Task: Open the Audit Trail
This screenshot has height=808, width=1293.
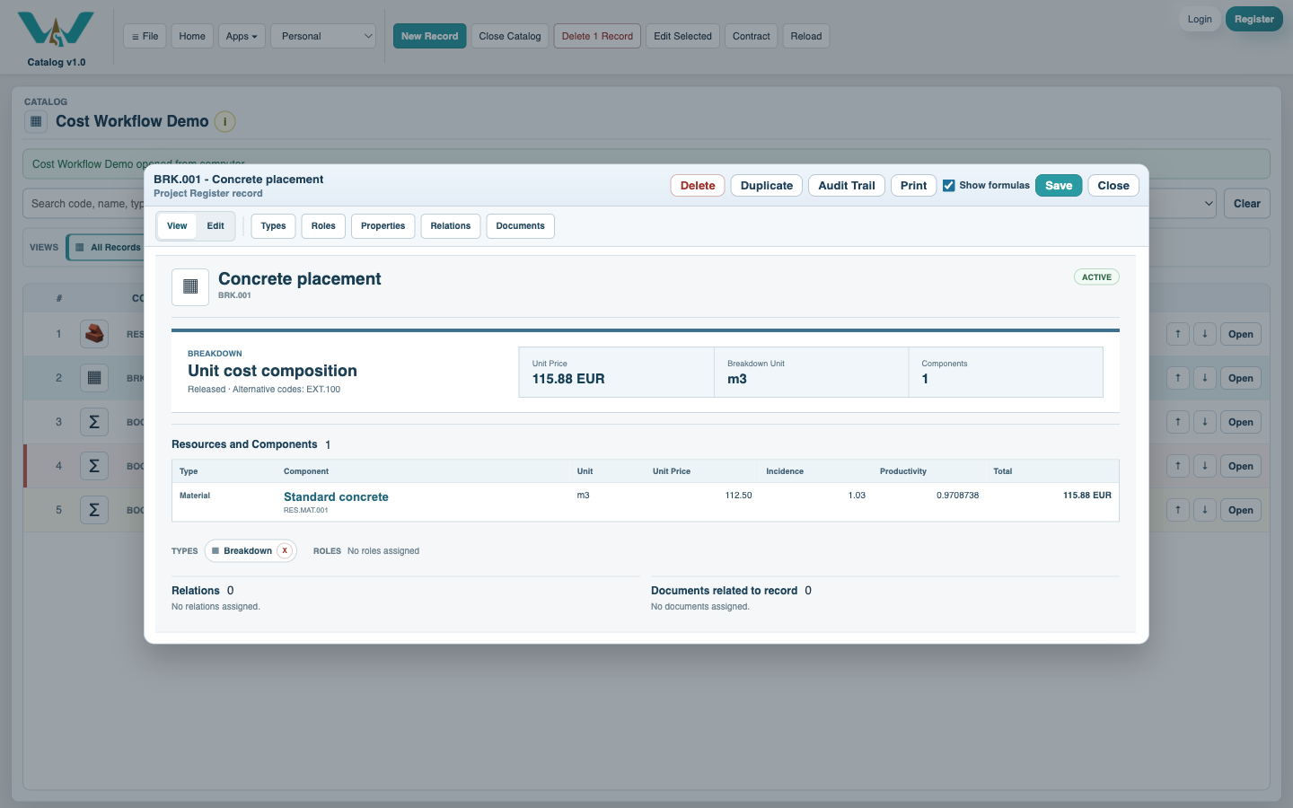Action: tap(847, 186)
